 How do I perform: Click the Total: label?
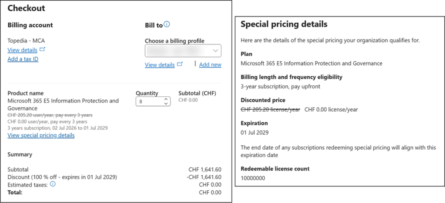pos(15,193)
